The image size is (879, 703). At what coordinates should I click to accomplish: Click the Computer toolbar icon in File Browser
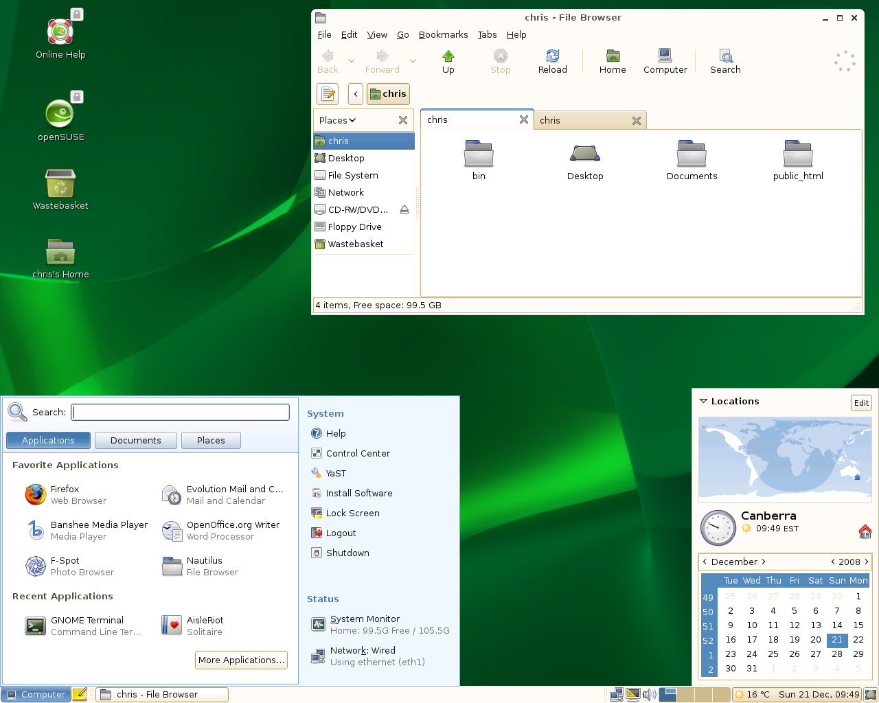pos(665,61)
